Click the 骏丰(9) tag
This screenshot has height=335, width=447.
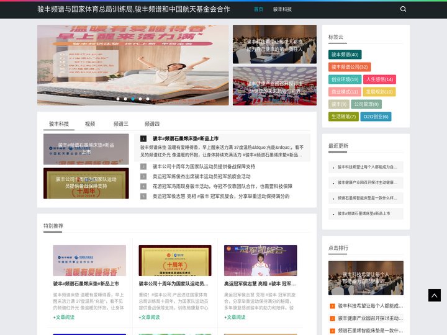[339, 104]
